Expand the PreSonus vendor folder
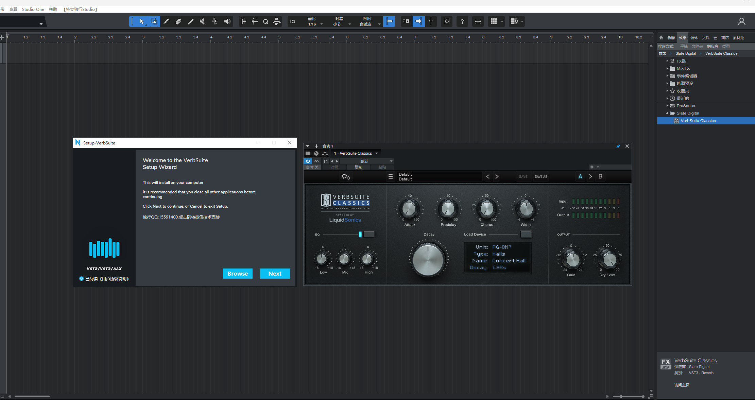The height and width of the screenshot is (400, 755). pyautogui.click(x=667, y=106)
